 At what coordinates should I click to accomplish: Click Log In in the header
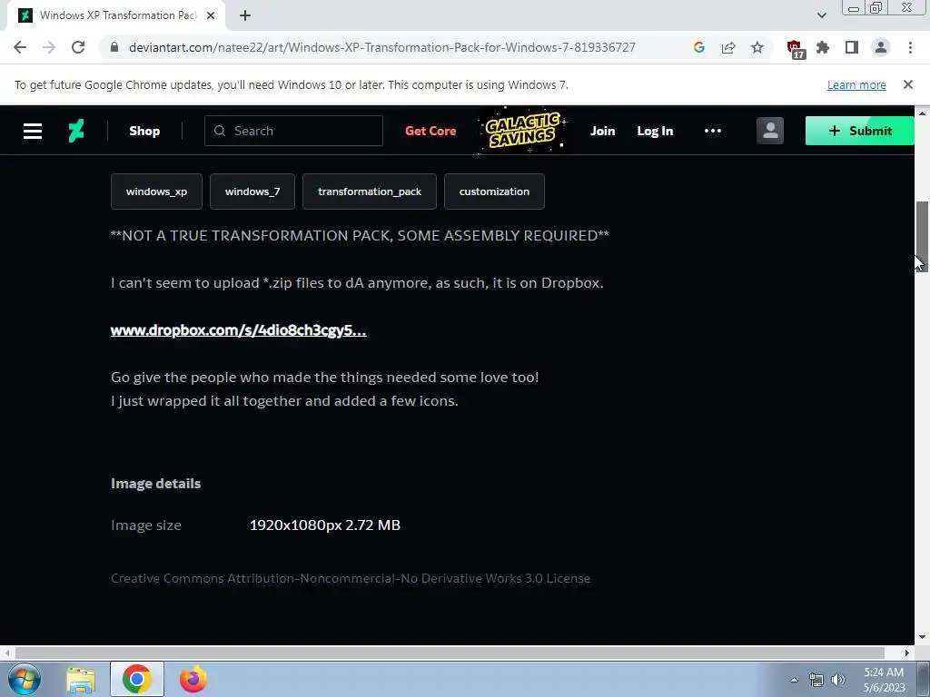coord(655,131)
